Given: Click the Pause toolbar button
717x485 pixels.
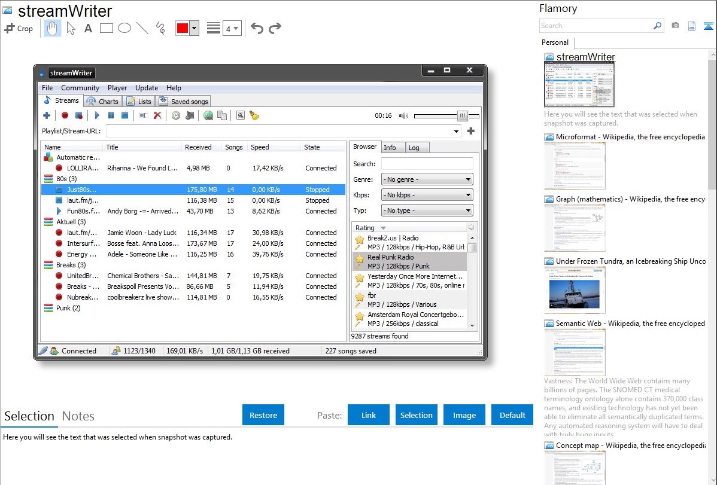Looking at the screenshot, I should tap(111, 115).
